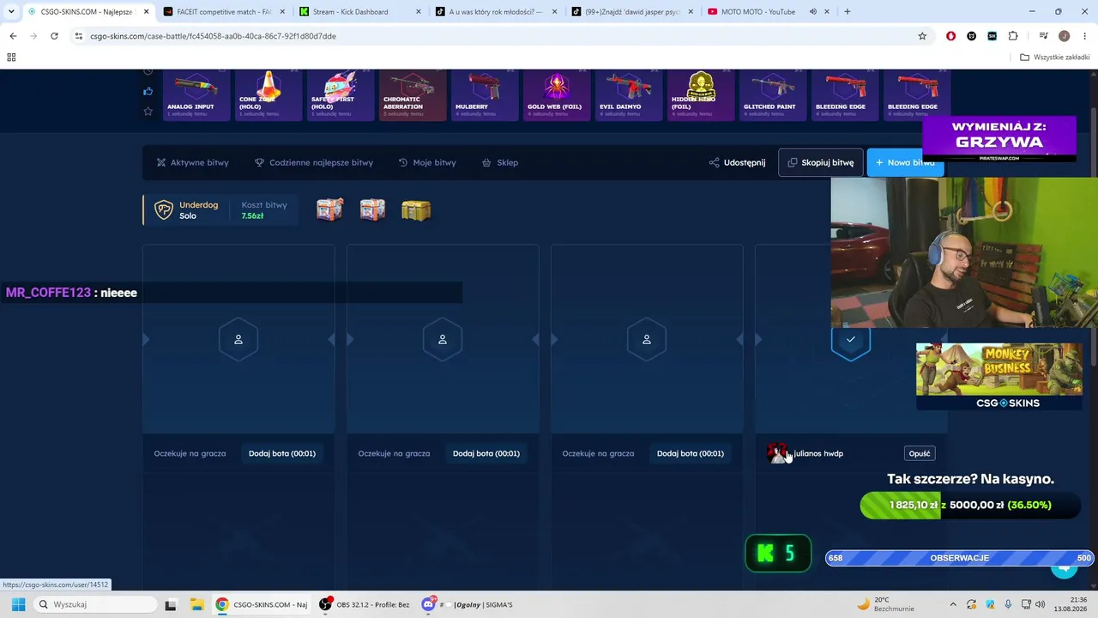View the Mulberry skin drop card

[484, 94]
